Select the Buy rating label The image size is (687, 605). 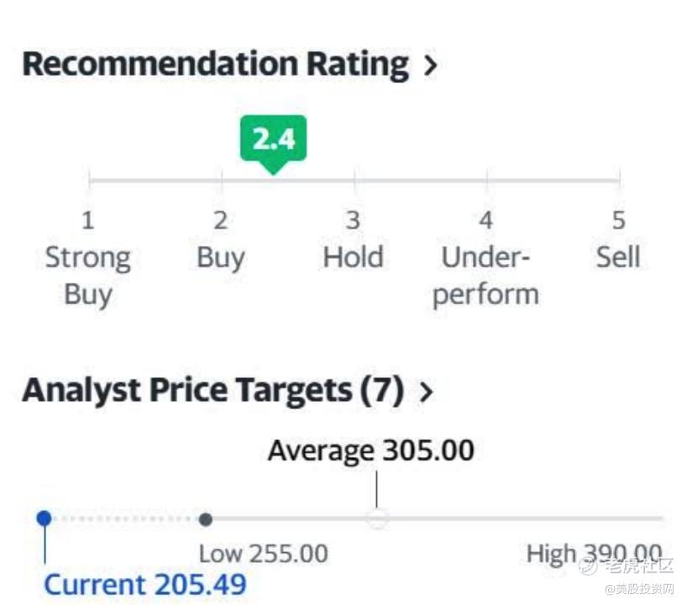220,257
